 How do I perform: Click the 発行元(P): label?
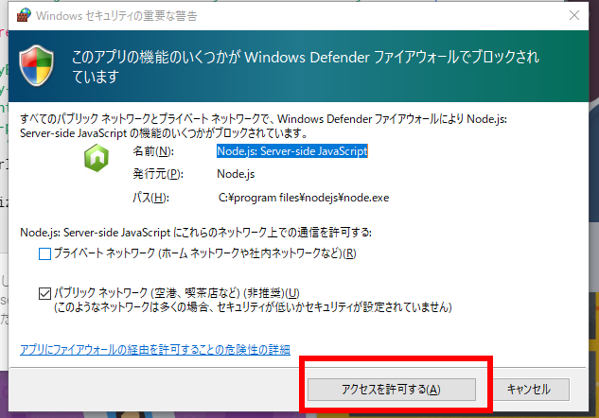coord(158,174)
